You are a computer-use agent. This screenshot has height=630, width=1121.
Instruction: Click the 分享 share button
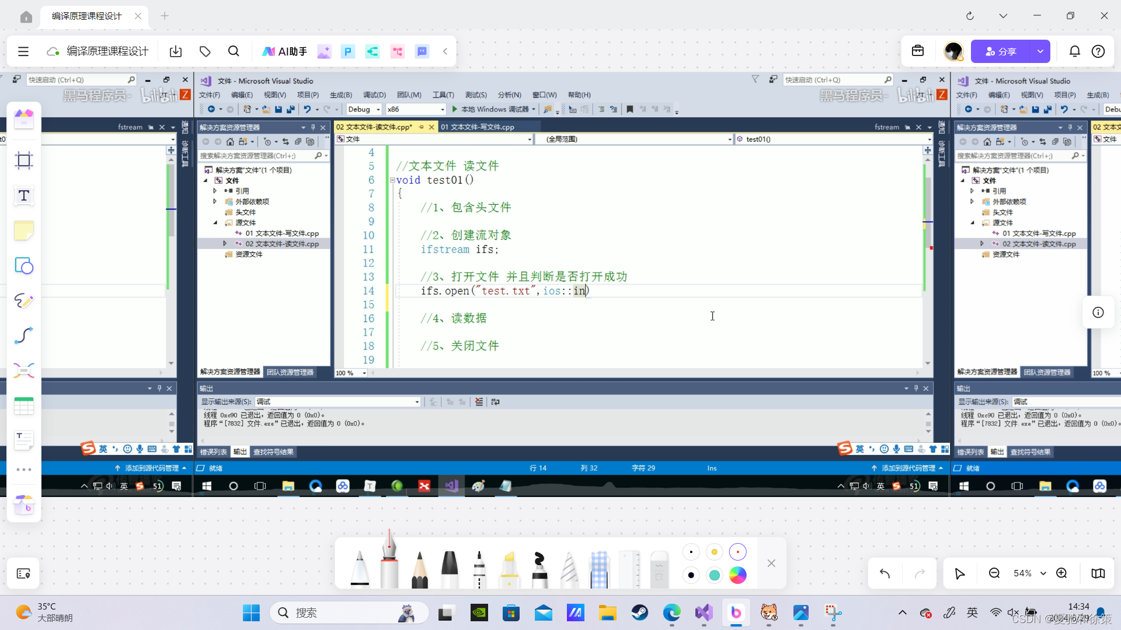pyautogui.click(x=1000, y=51)
